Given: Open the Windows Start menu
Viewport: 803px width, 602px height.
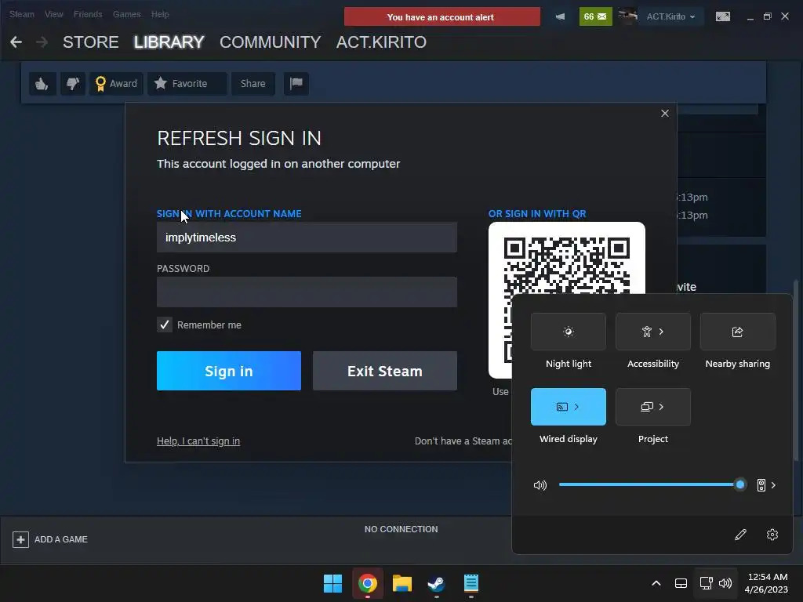Looking at the screenshot, I should [332, 583].
